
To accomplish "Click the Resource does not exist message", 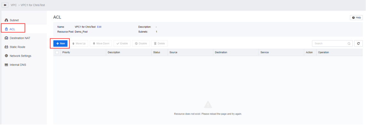I will [208, 114].
